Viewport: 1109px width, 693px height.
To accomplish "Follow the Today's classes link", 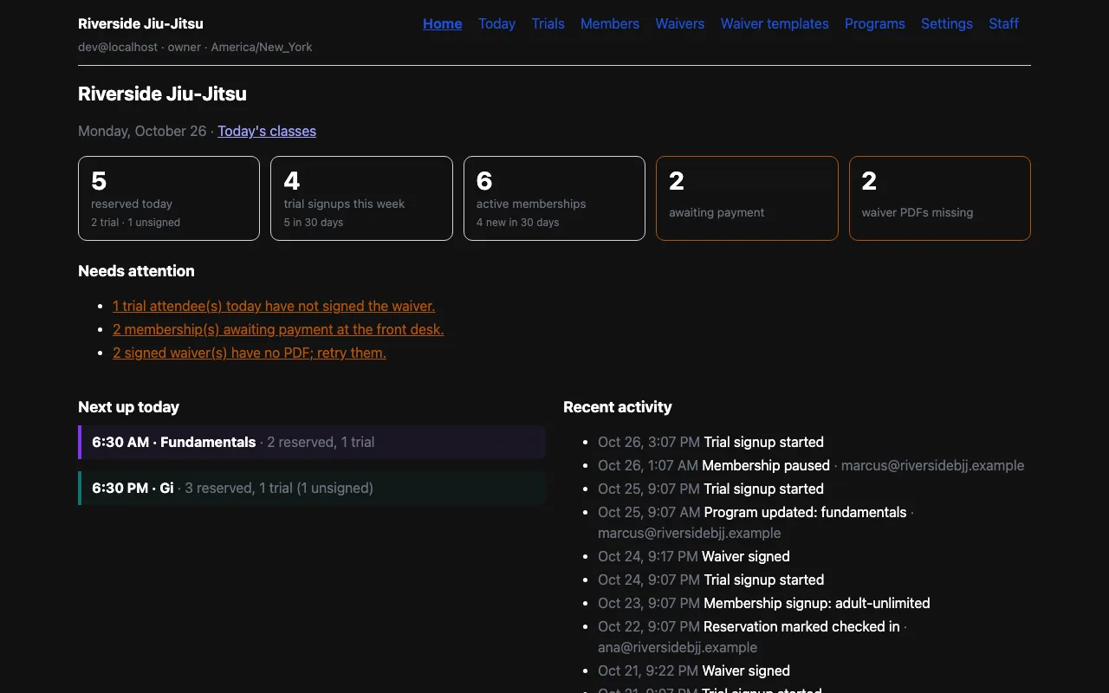I will coord(267,131).
